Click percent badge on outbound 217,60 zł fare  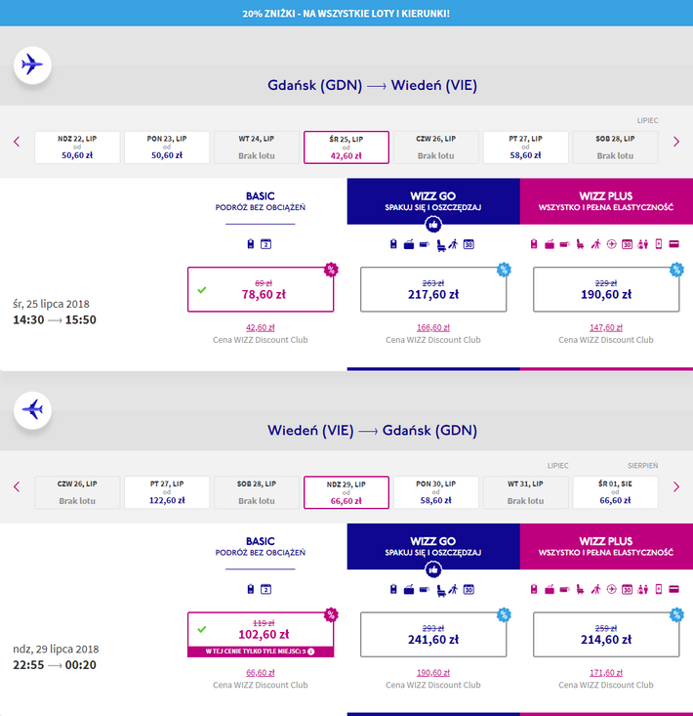pos(504,270)
